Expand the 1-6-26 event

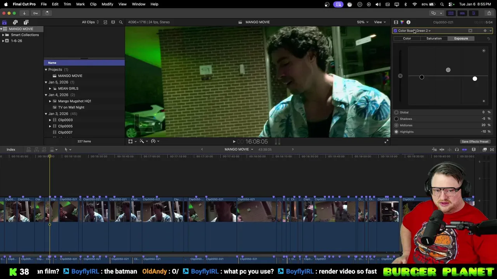(x=3, y=41)
